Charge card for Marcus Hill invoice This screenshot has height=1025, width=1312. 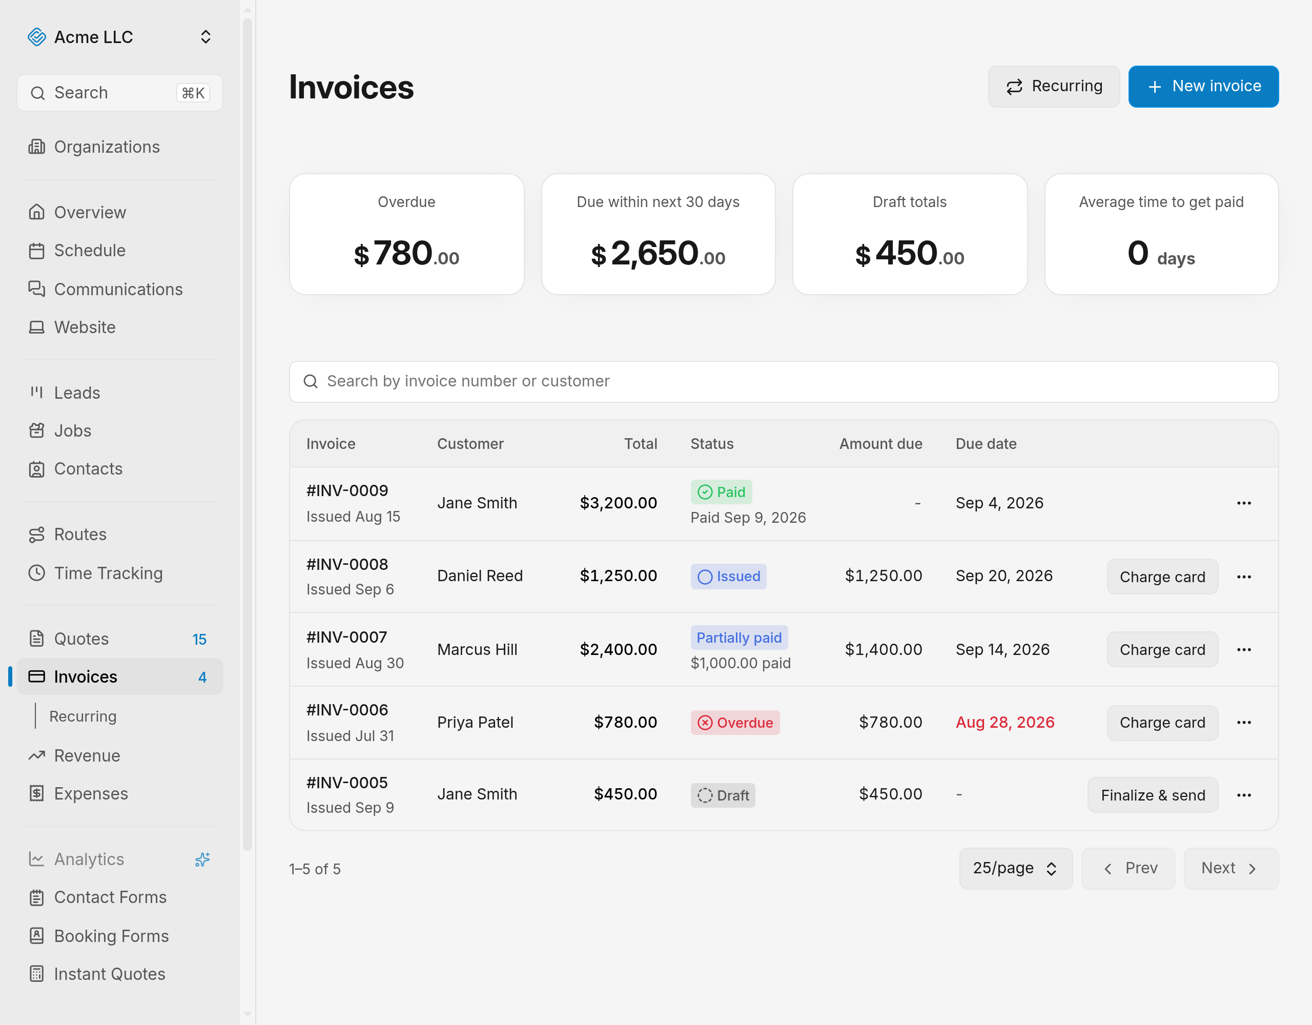[1162, 649]
